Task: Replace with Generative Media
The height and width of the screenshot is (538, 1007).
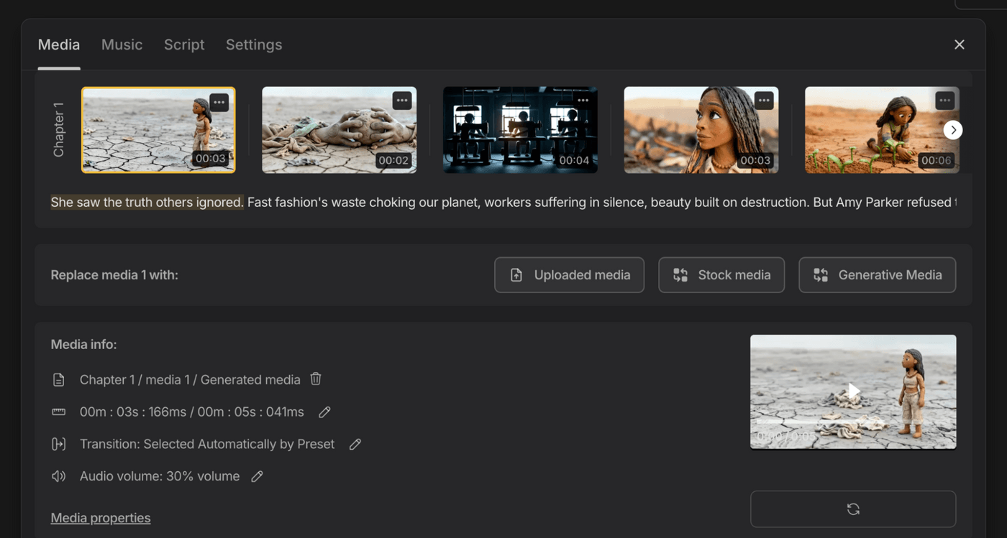Action: (x=877, y=275)
